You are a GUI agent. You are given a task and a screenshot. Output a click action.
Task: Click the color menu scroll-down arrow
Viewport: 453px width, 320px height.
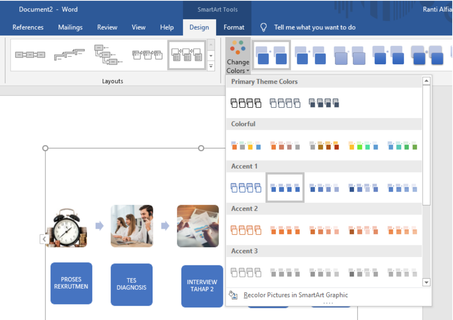tap(426, 282)
